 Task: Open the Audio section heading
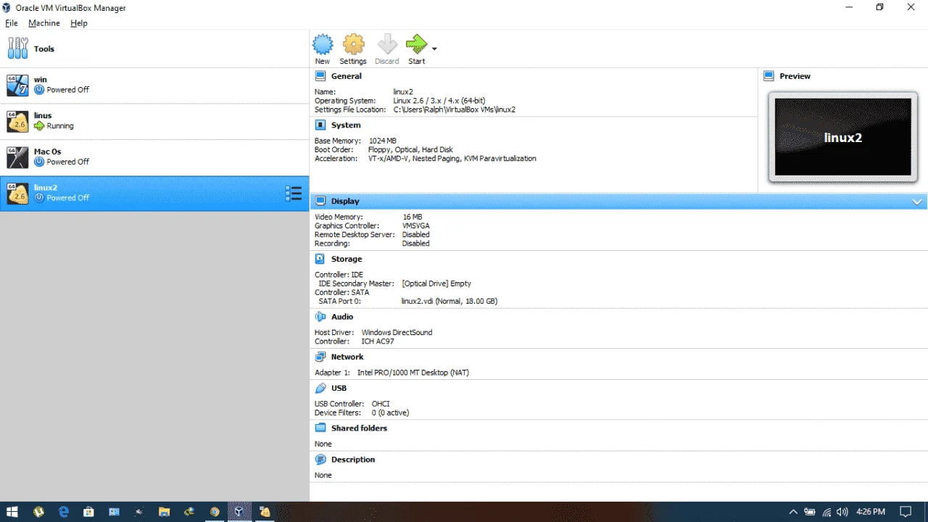tap(342, 317)
